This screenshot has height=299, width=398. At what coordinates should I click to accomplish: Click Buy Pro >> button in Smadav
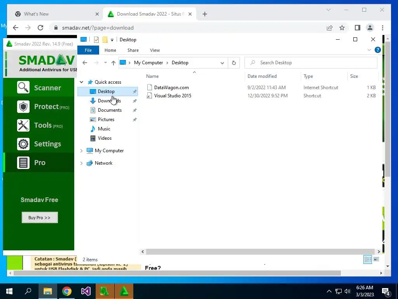point(40,218)
